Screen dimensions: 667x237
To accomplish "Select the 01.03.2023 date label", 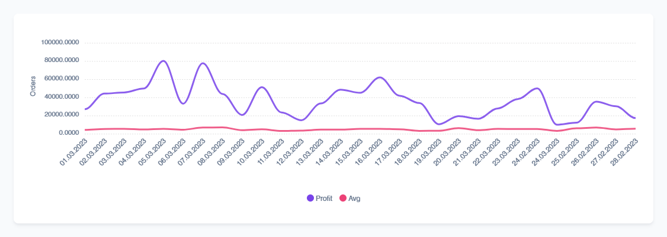I will 75,153.
